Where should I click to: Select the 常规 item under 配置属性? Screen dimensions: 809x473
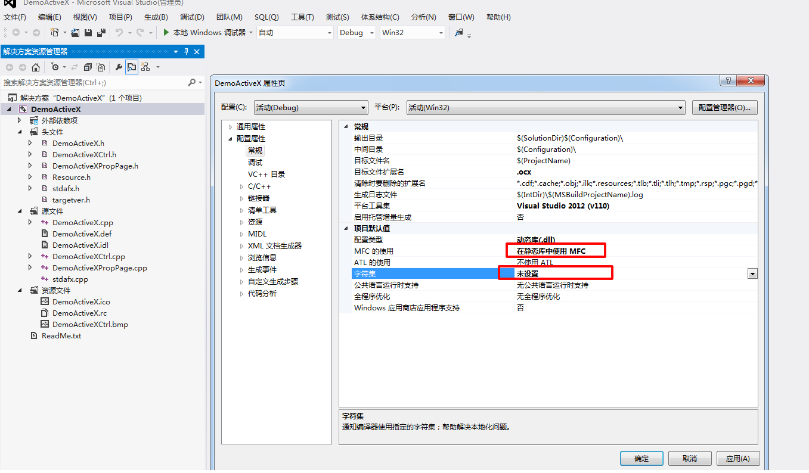(x=255, y=151)
